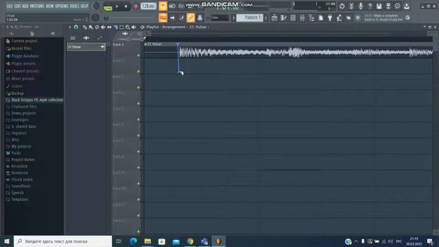This screenshot has height=247, width=439.
Task: Click the undo history icon
Action: pyautogui.click(x=342, y=6)
